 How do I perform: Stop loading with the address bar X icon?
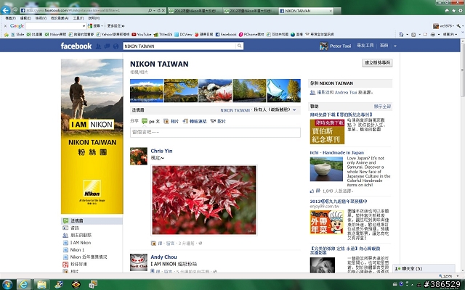click(163, 11)
